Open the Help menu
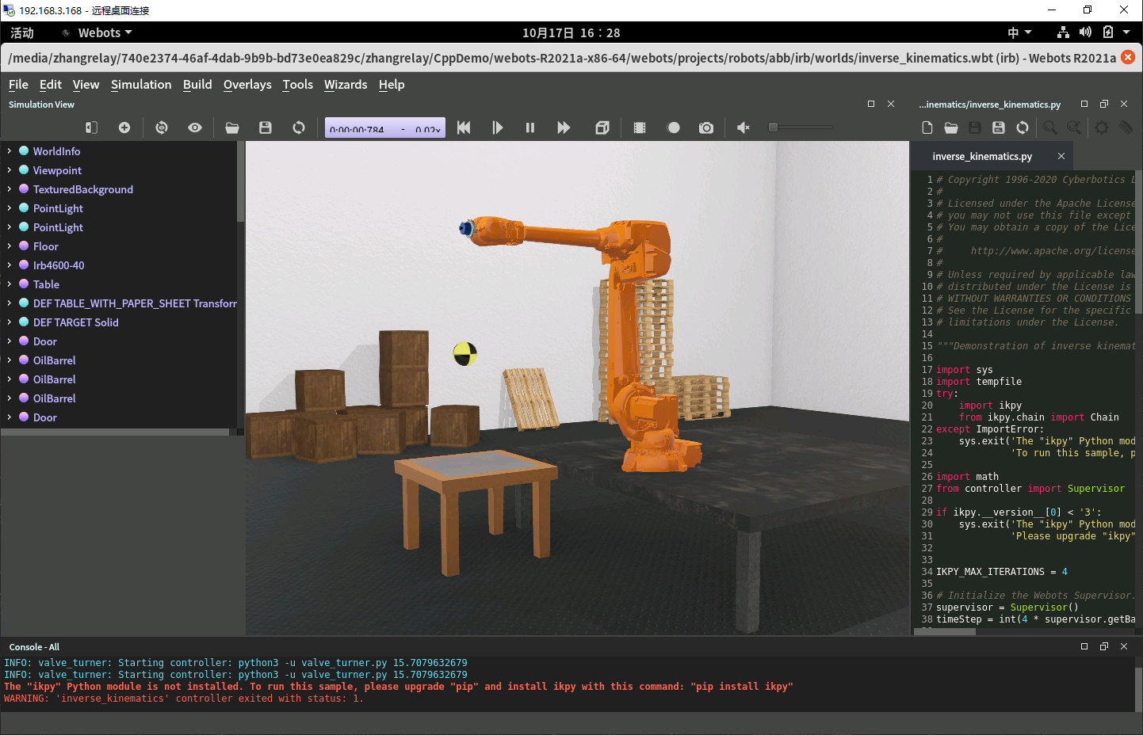The height and width of the screenshot is (735, 1143). point(392,85)
